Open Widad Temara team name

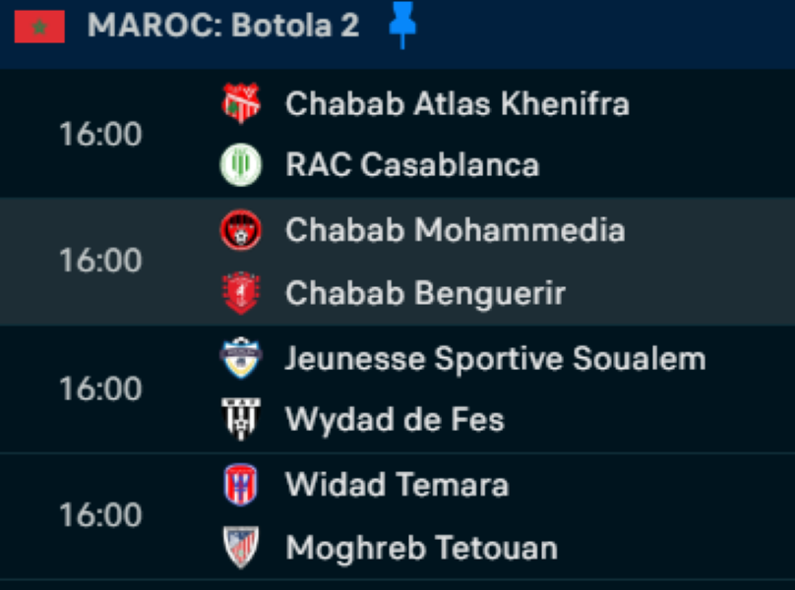(397, 485)
